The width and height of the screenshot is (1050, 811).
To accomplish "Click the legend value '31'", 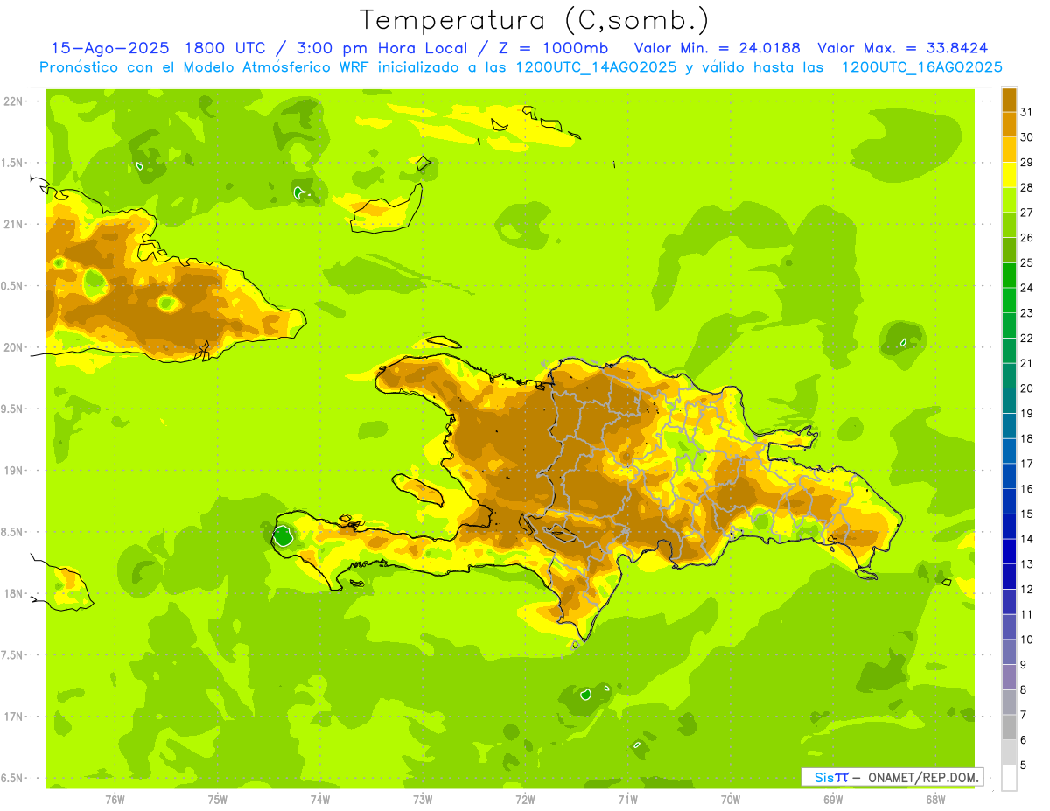I will click(1026, 112).
